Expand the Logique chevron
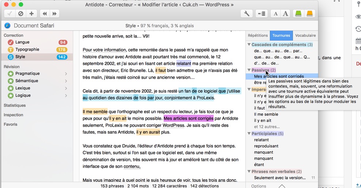The height and width of the screenshot is (188, 361). point(66,96)
